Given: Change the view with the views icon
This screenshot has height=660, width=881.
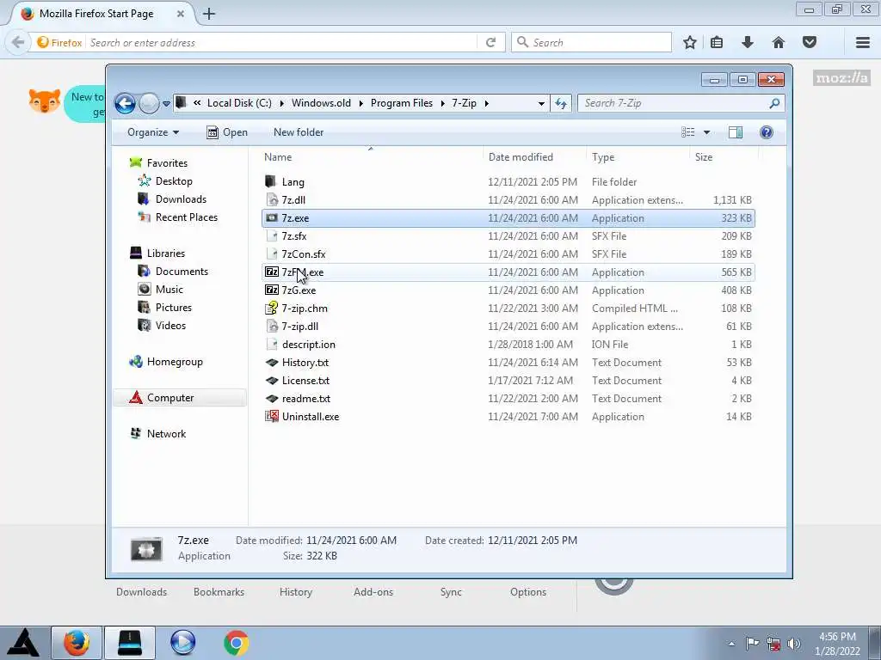Looking at the screenshot, I should [688, 132].
